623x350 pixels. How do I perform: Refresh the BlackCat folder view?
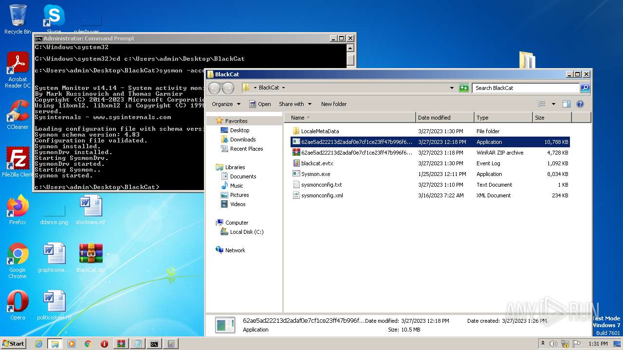[464, 88]
